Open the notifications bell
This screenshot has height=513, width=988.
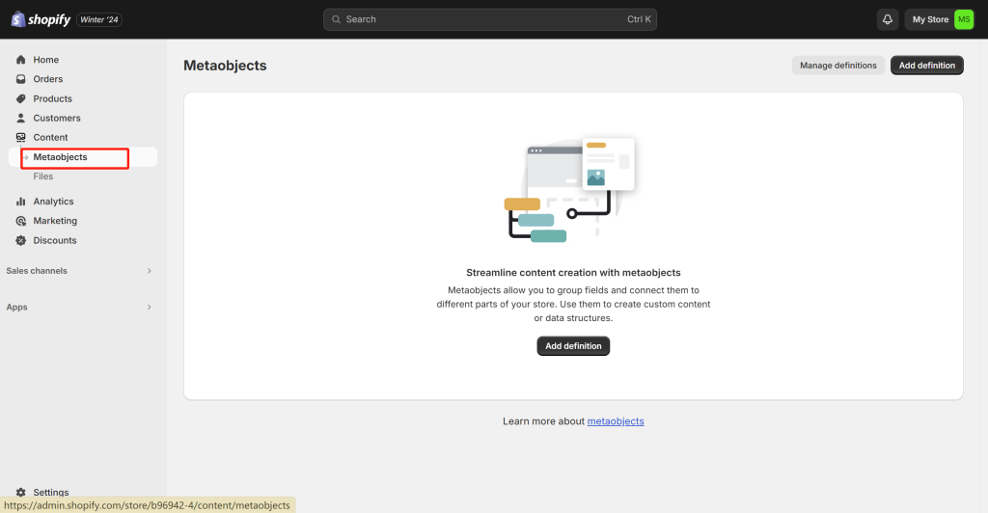888,19
